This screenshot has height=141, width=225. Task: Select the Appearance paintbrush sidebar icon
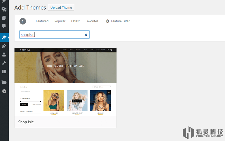click(4, 37)
